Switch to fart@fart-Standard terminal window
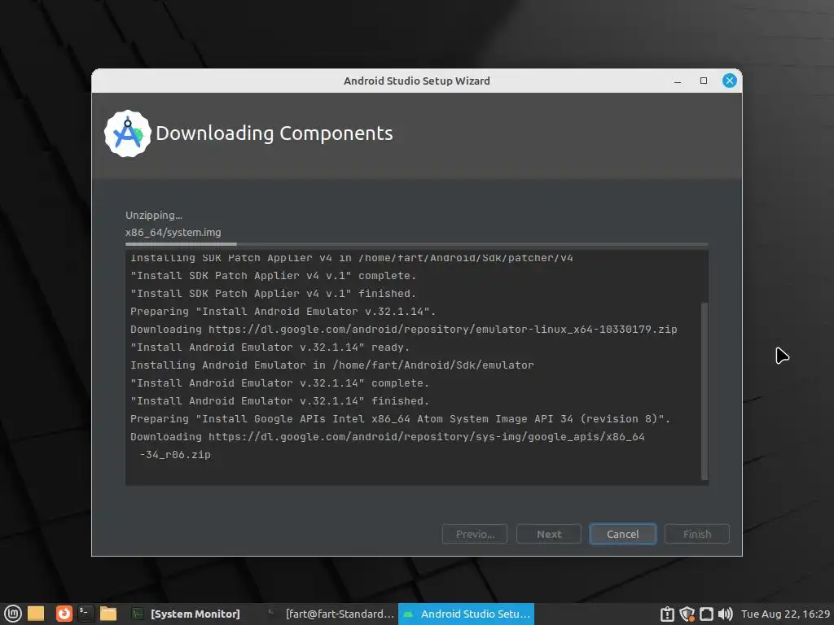The image size is (834, 625). [331, 614]
